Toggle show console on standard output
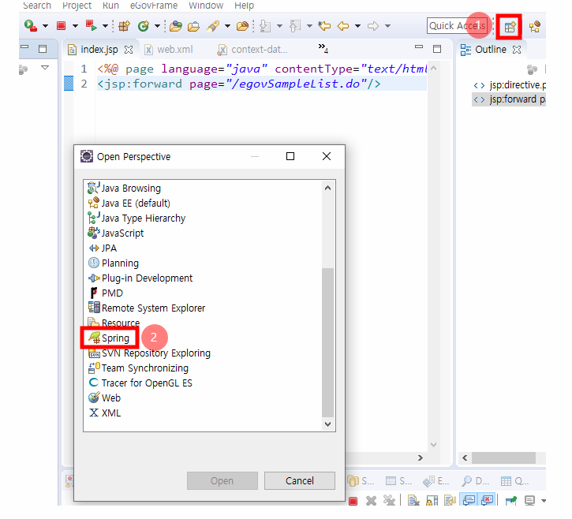 tap(469, 499)
